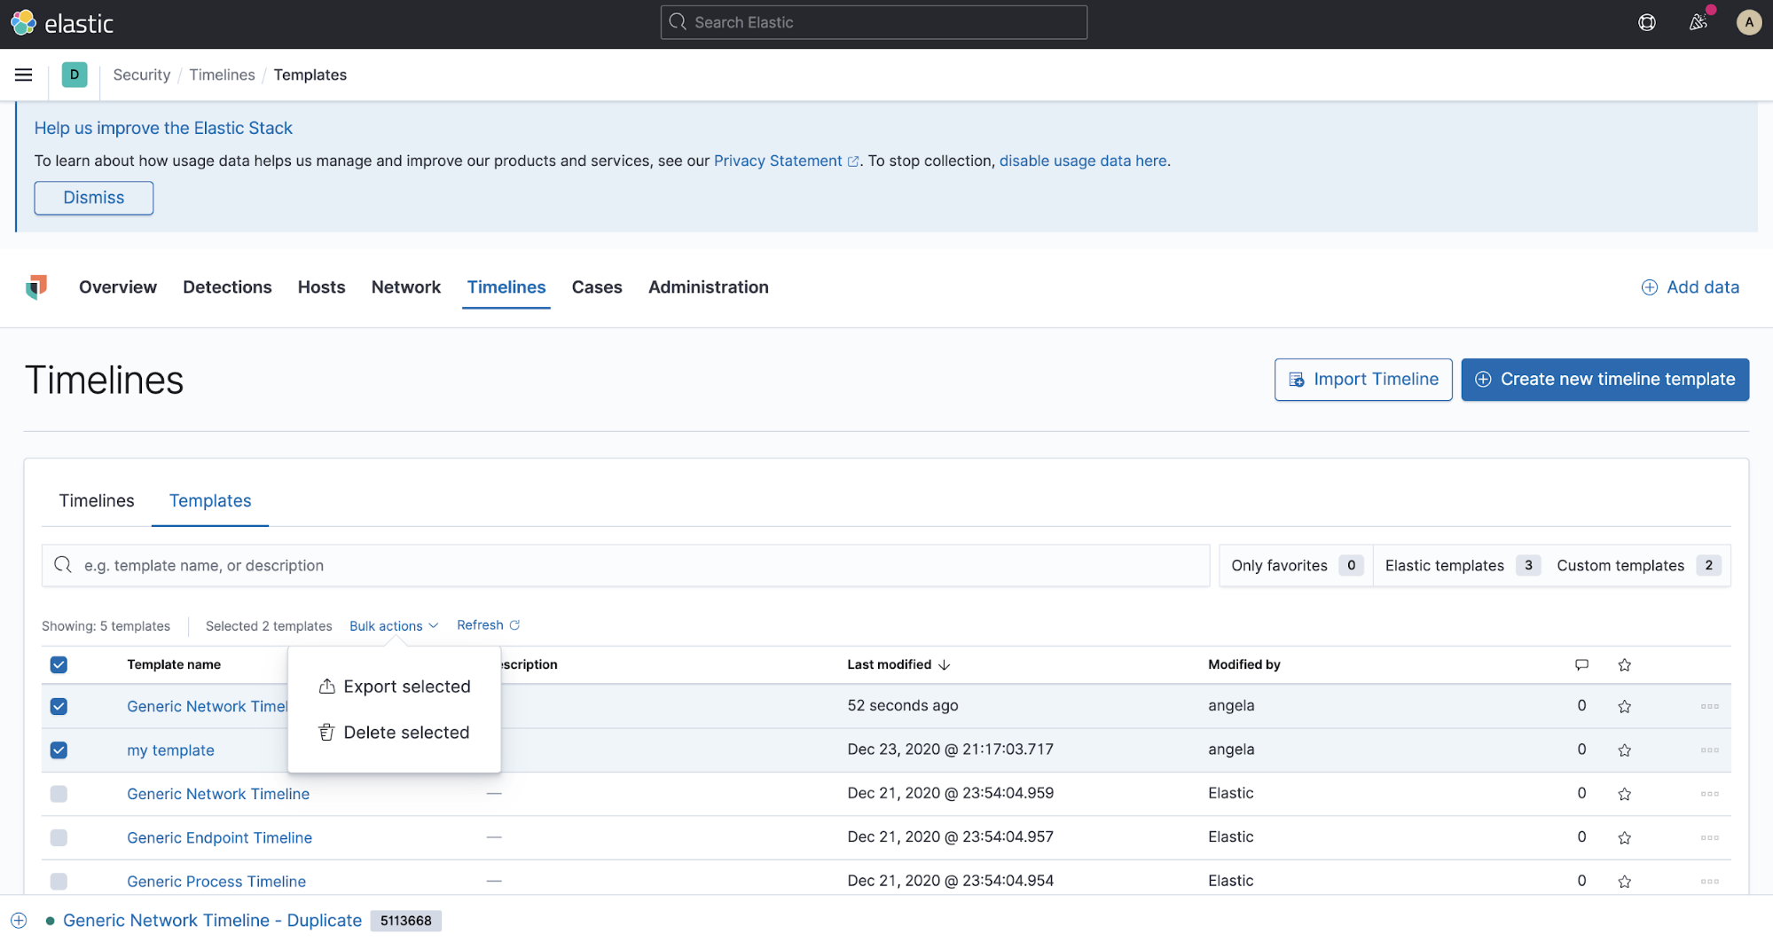Star the template modified 52 seconds ago

pyautogui.click(x=1625, y=707)
